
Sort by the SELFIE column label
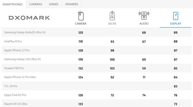[x=112, y=24]
